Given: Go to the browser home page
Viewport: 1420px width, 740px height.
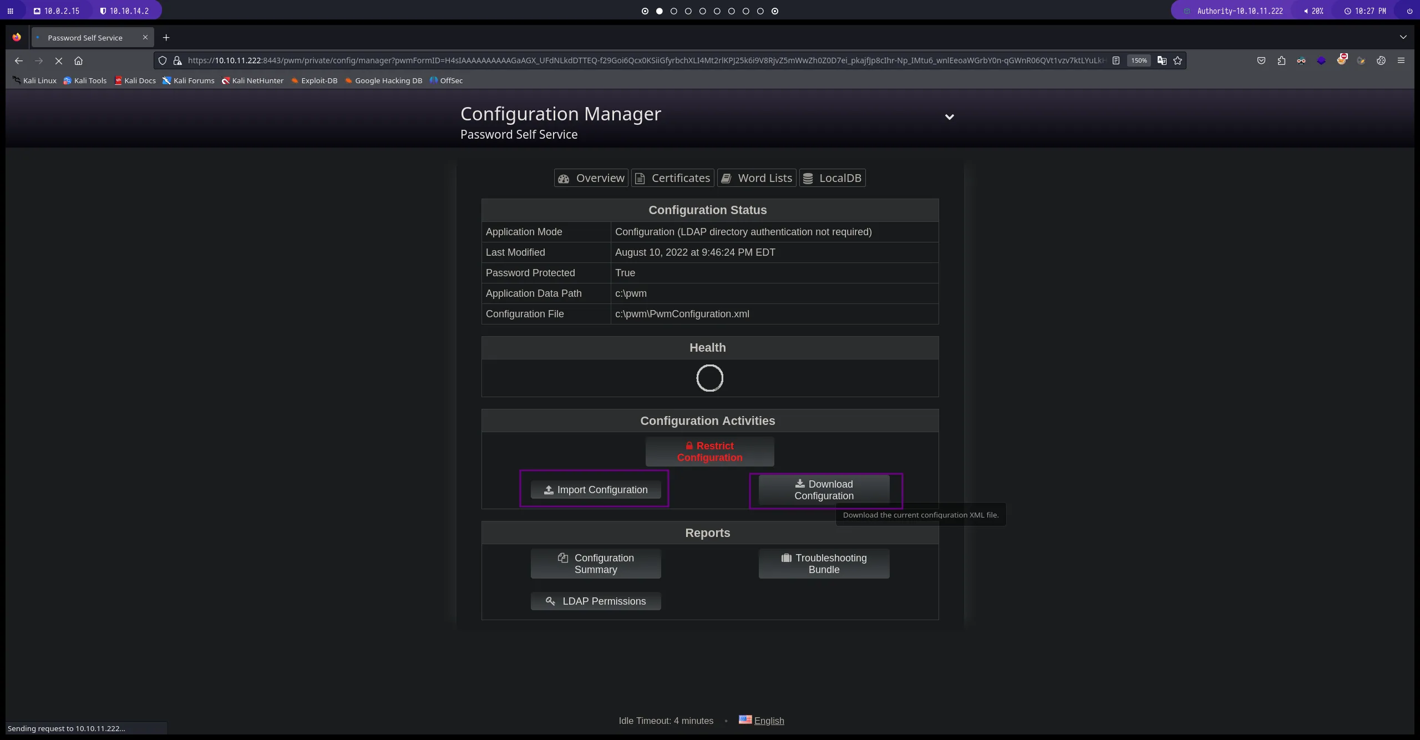Looking at the screenshot, I should click(78, 60).
